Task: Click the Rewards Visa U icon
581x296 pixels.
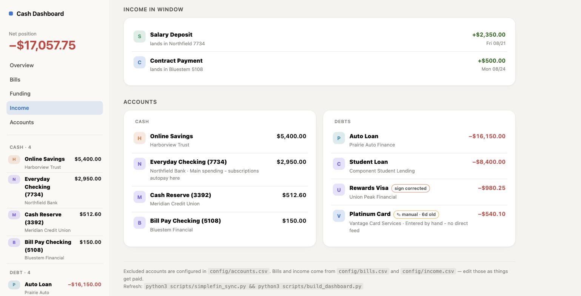Action: click(x=339, y=190)
